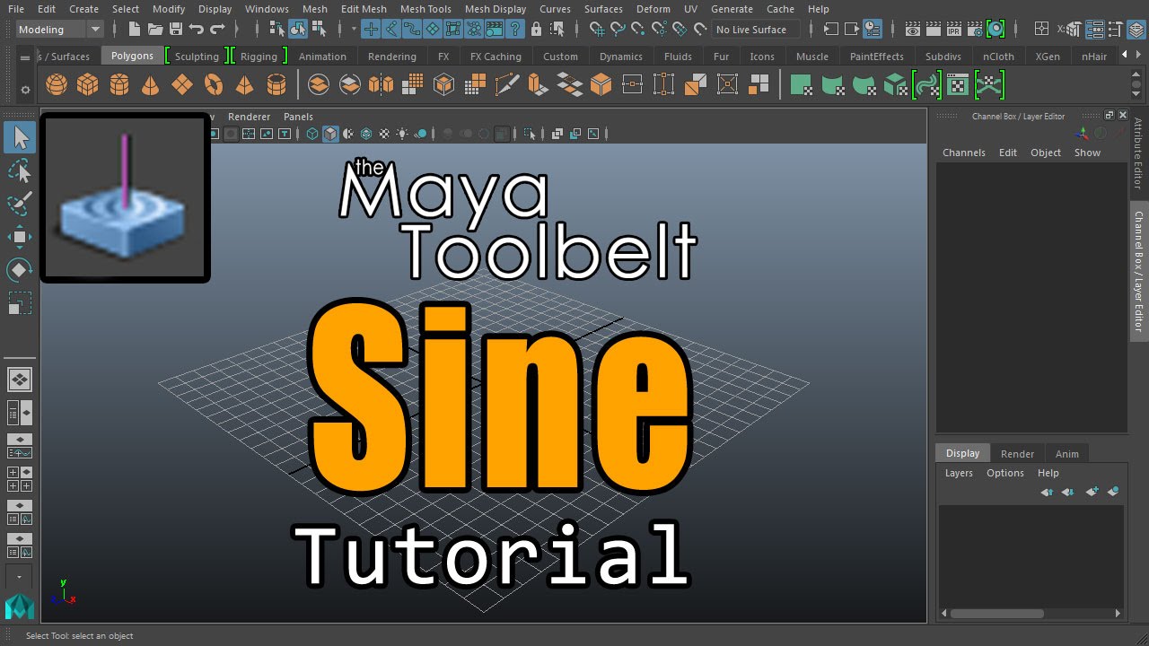
Task: Open the Anim layer tab
Action: pos(1066,454)
